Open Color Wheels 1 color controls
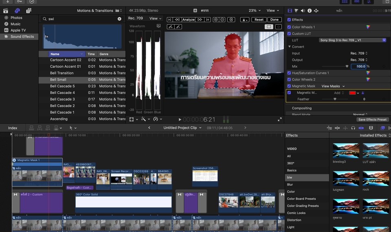The height and width of the screenshot is (232, 391). point(368,27)
